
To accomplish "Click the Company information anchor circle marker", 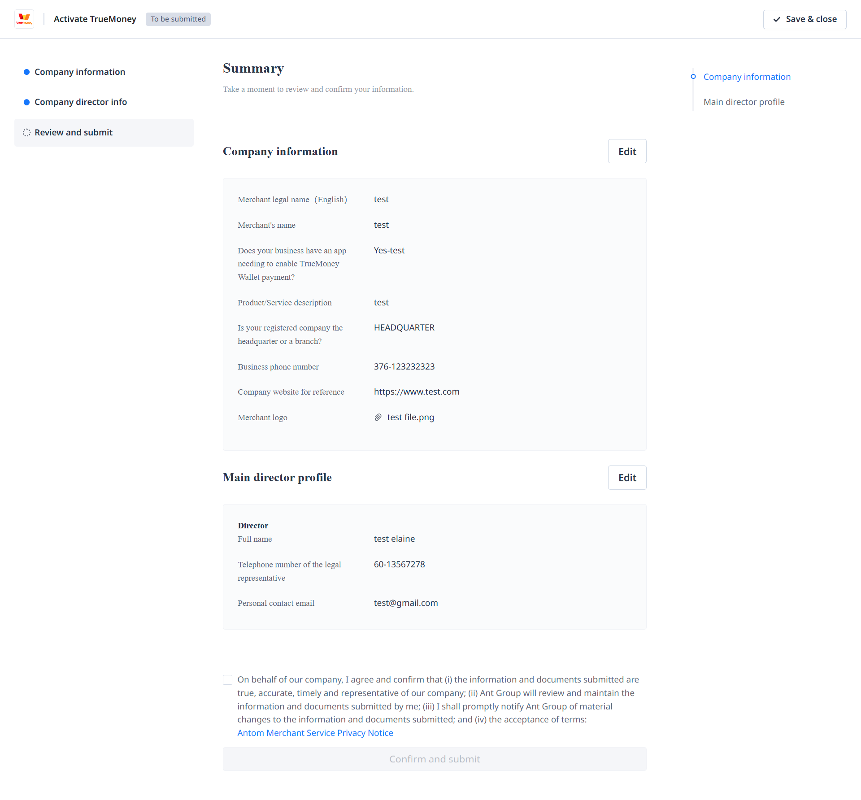I will [x=693, y=77].
